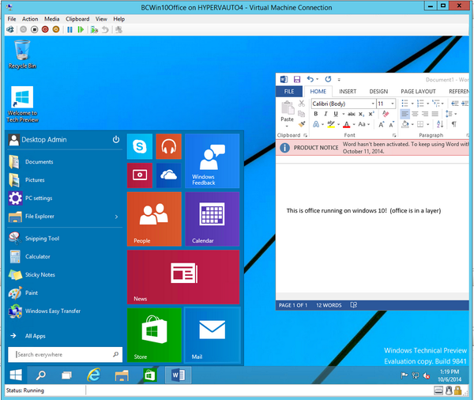Click the Sort button in Word ribbon

click(x=440, y=124)
